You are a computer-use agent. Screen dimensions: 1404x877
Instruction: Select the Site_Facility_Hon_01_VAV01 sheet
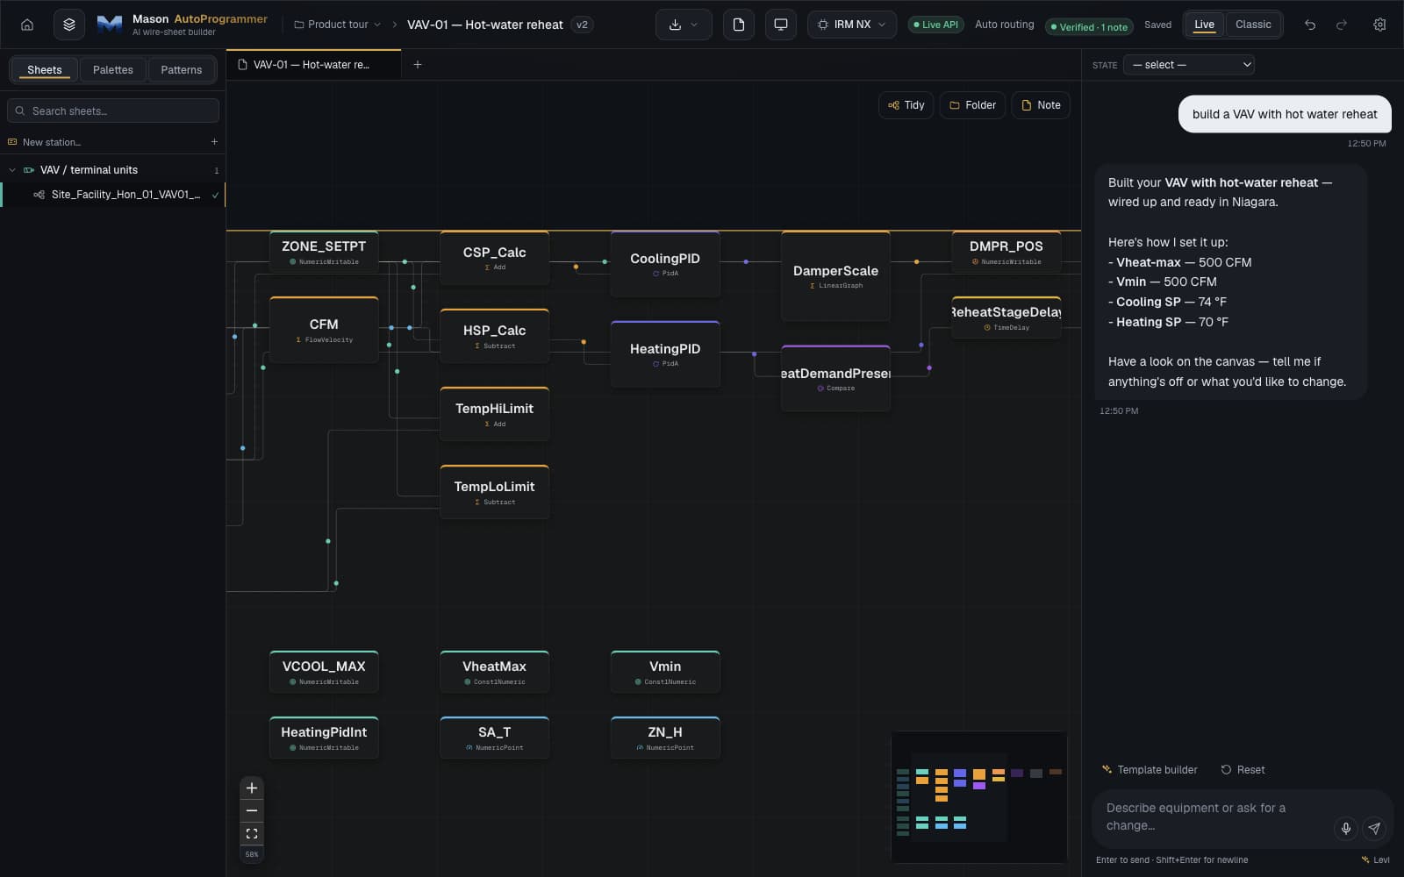[x=113, y=195]
